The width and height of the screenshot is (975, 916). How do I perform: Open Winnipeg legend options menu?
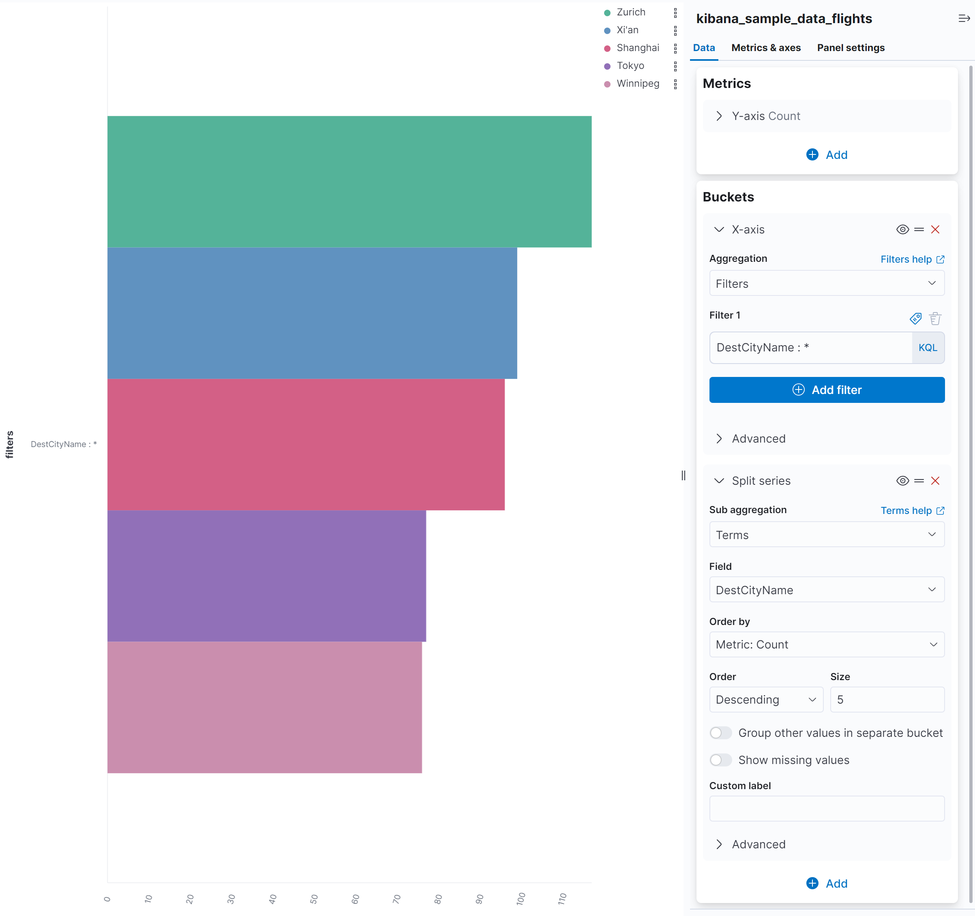[x=675, y=84]
